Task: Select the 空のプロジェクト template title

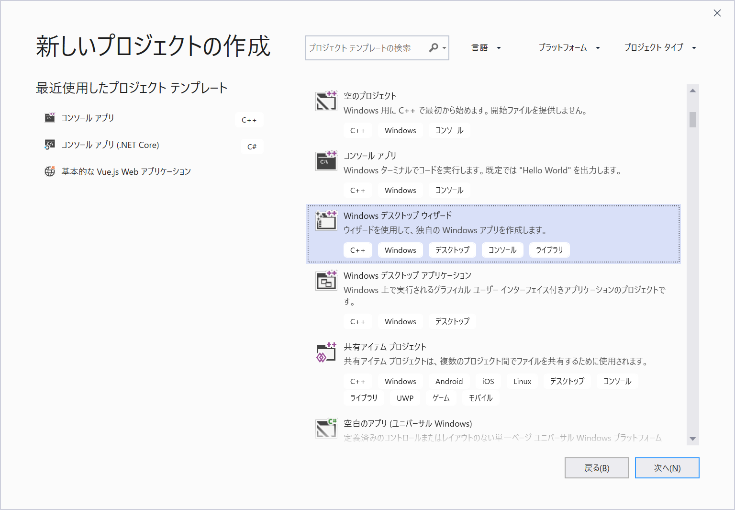Action: click(370, 96)
